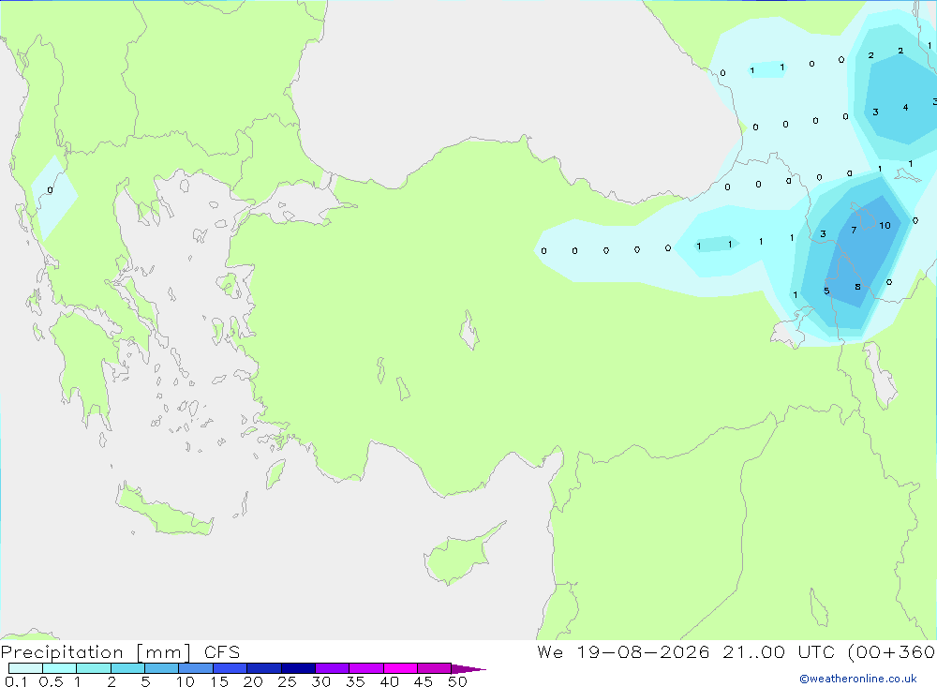Click the 0.5–1 mm legend color swatch
The width and height of the screenshot is (937, 687).
coord(60,668)
